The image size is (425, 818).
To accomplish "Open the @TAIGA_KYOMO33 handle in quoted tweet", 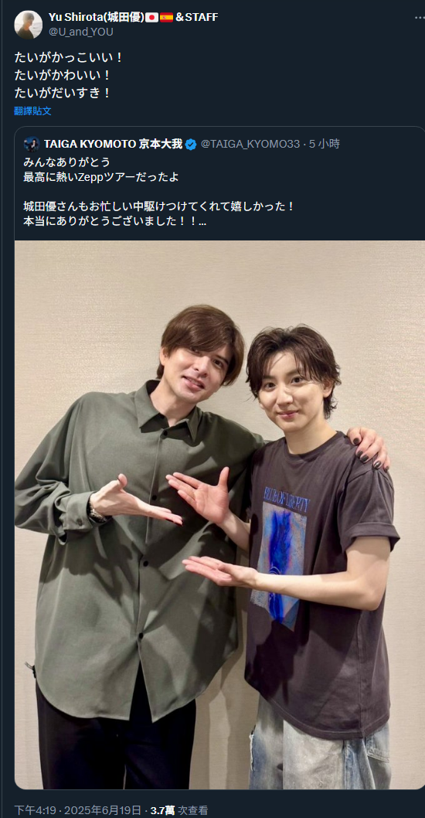I will coord(250,145).
